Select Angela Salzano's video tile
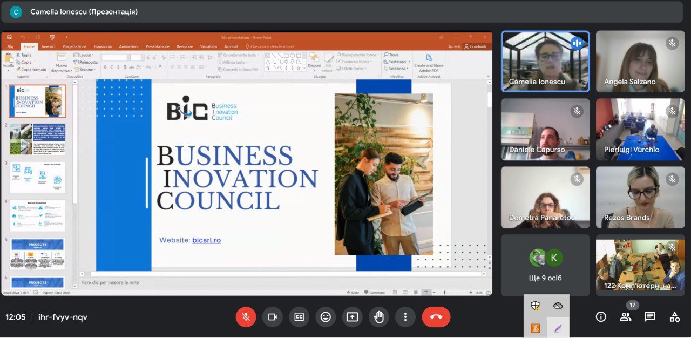The height and width of the screenshot is (338, 691). [640, 62]
